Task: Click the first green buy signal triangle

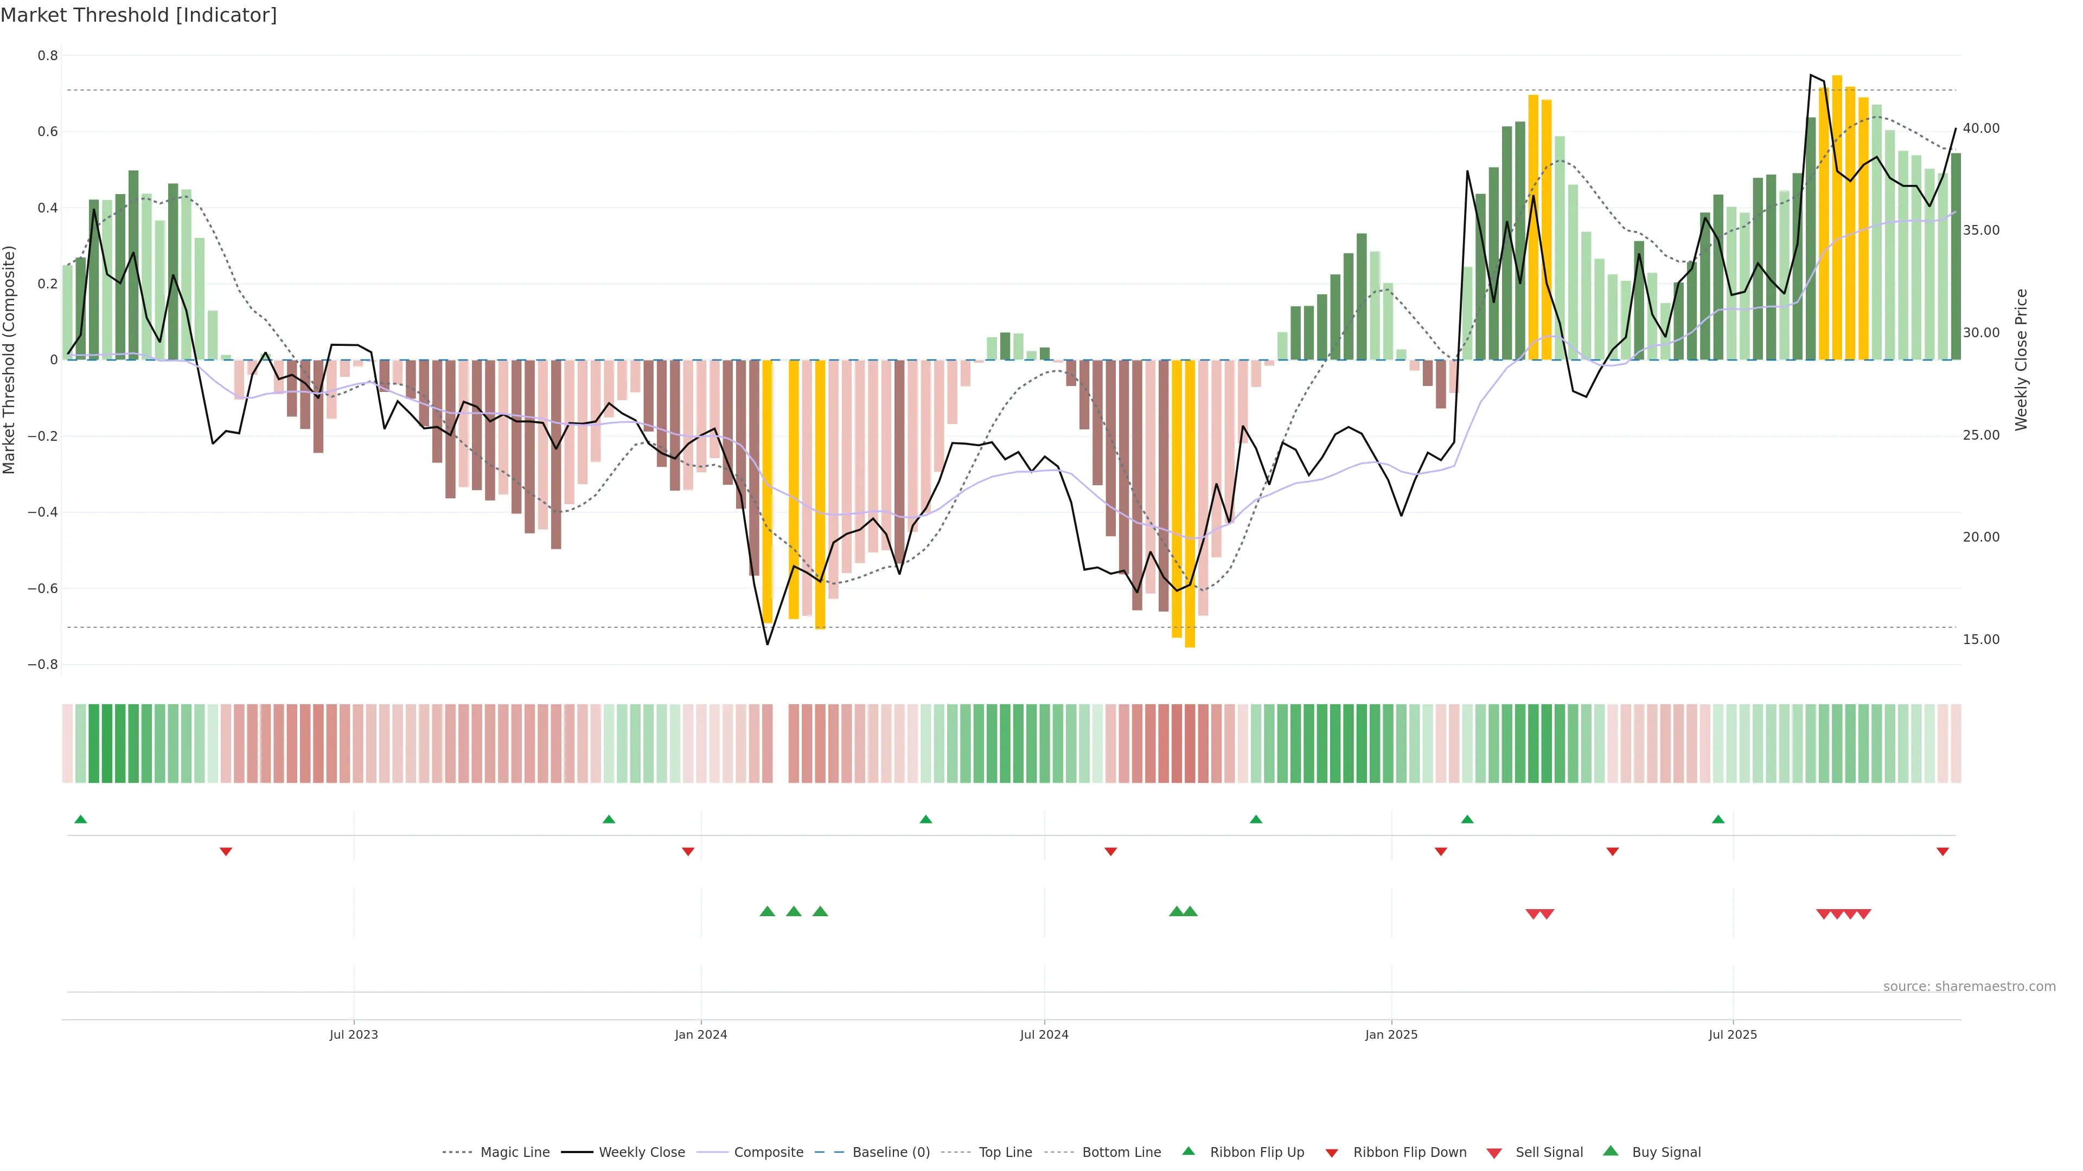Action: tap(768, 911)
